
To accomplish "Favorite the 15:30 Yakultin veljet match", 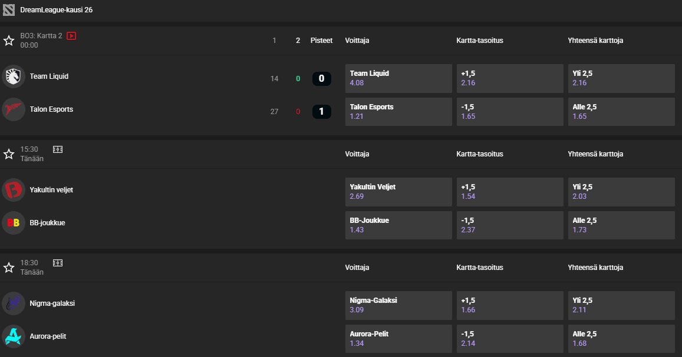I will point(9,154).
